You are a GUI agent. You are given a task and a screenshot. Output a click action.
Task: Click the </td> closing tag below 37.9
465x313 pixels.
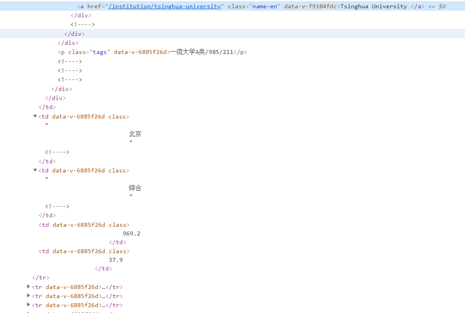click(x=103, y=269)
